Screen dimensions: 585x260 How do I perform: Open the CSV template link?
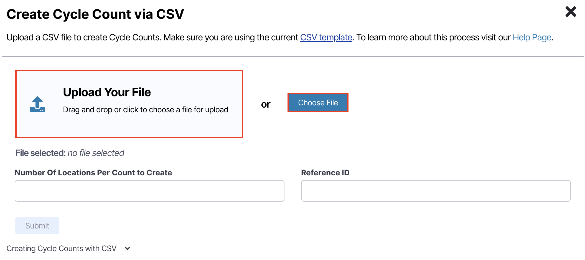point(326,37)
